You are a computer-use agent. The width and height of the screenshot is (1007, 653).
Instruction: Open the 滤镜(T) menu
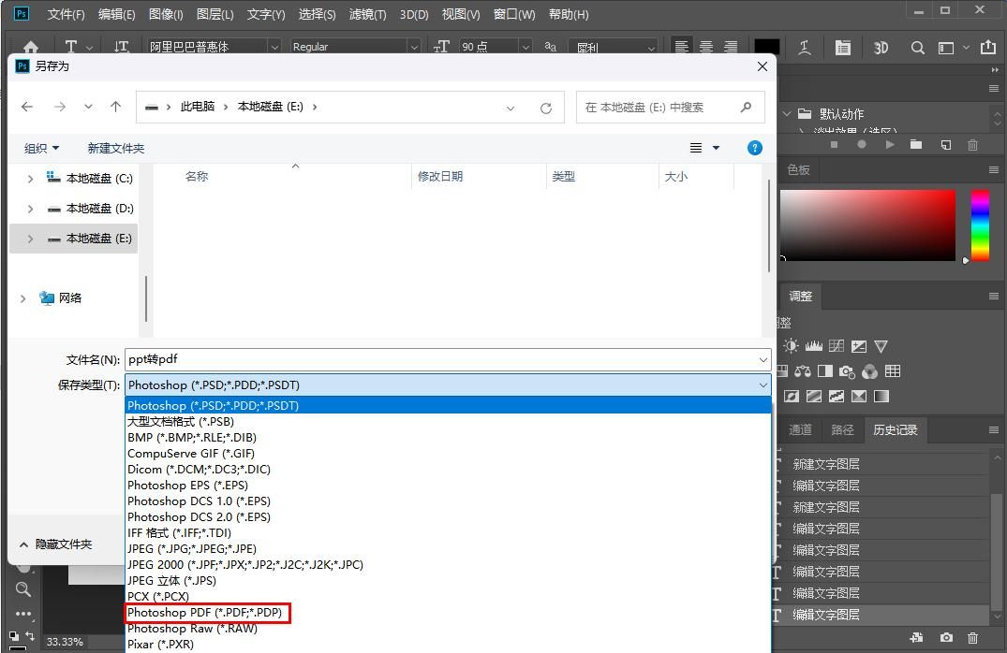(x=367, y=14)
